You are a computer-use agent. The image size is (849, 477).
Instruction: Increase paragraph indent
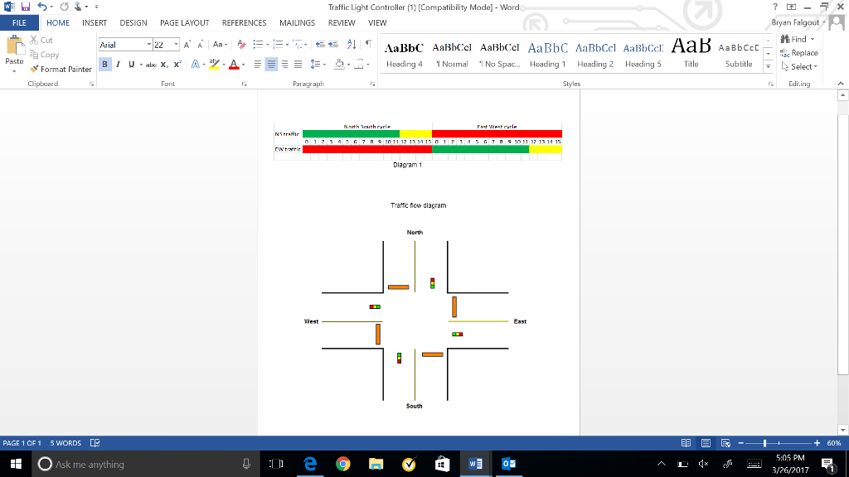pyautogui.click(x=333, y=45)
